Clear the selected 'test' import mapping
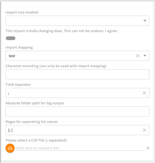155x163 pixels. [x=138, y=56]
